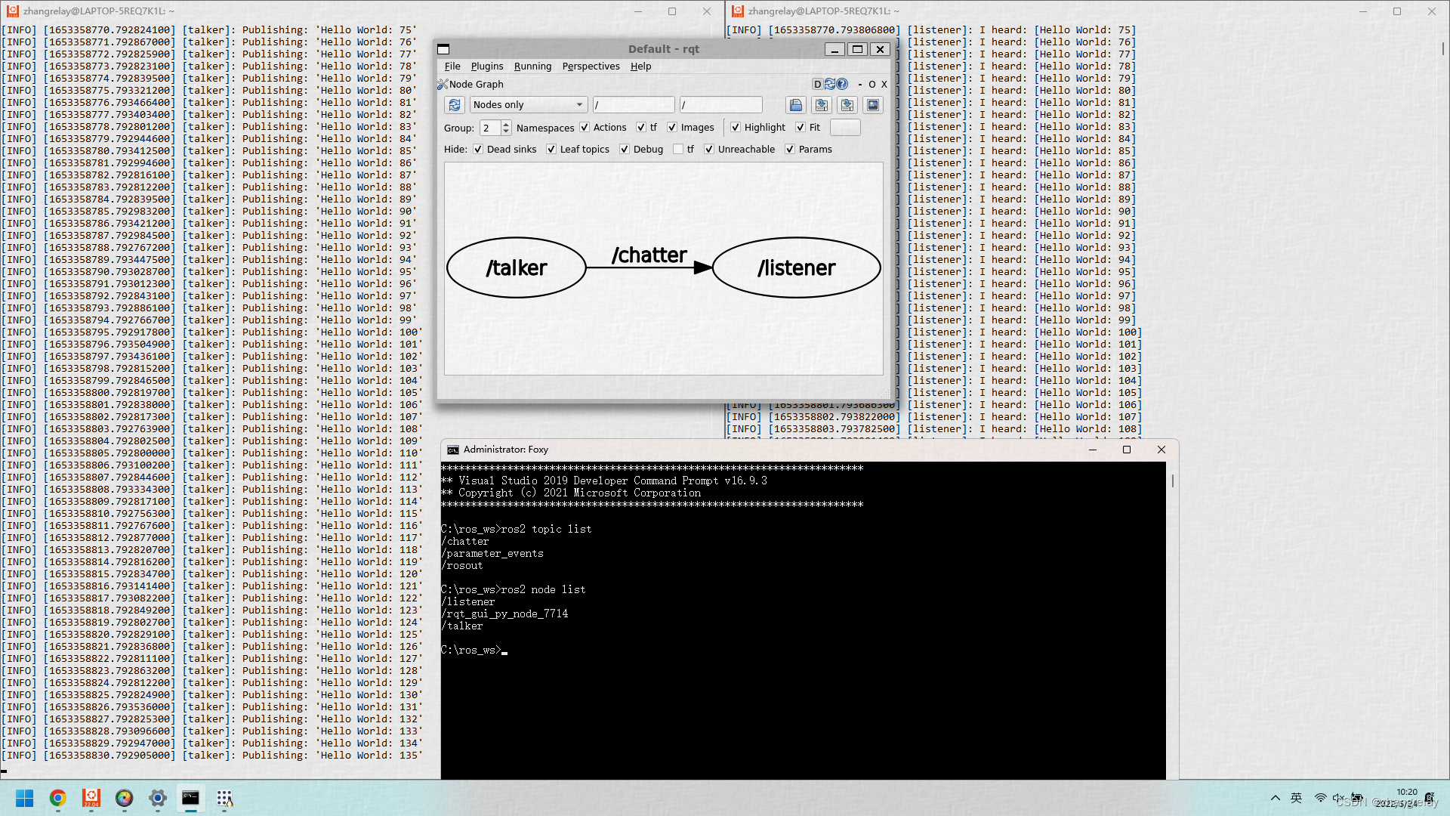Click the reload plugin icon in Node Graph header
This screenshot has width=1450, height=816.
(x=830, y=84)
